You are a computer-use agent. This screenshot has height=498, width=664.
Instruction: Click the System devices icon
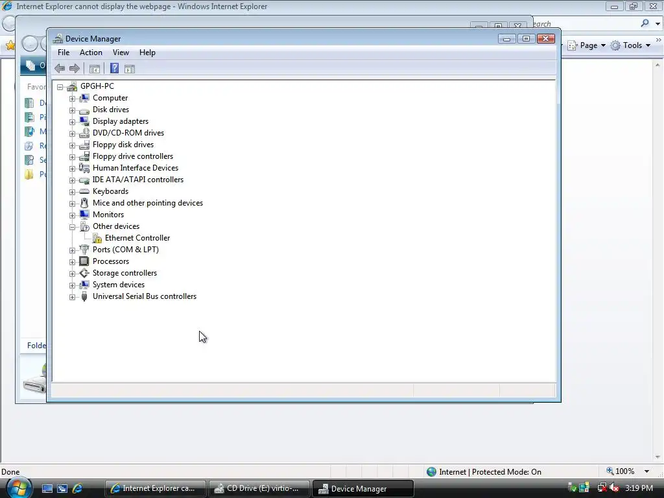pyautogui.click(x=84, y=285)
